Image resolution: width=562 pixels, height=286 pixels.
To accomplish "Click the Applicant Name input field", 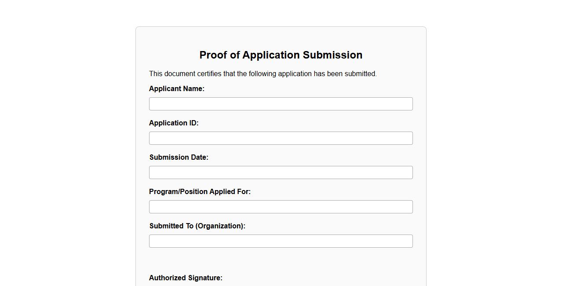I will (281, 104).
